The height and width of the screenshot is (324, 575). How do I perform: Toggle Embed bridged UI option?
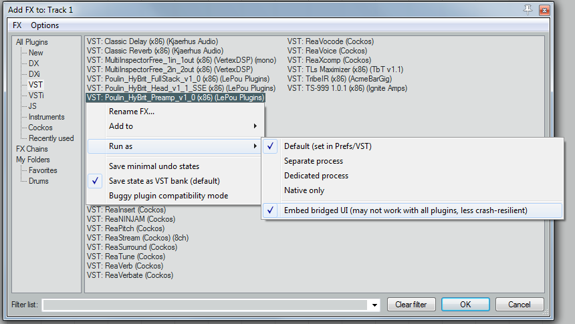pos(413,210)
